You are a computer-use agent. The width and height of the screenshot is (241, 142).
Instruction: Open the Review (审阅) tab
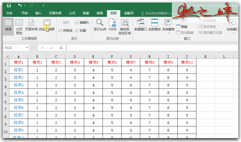pyautogui.click(x=100, y=13)
